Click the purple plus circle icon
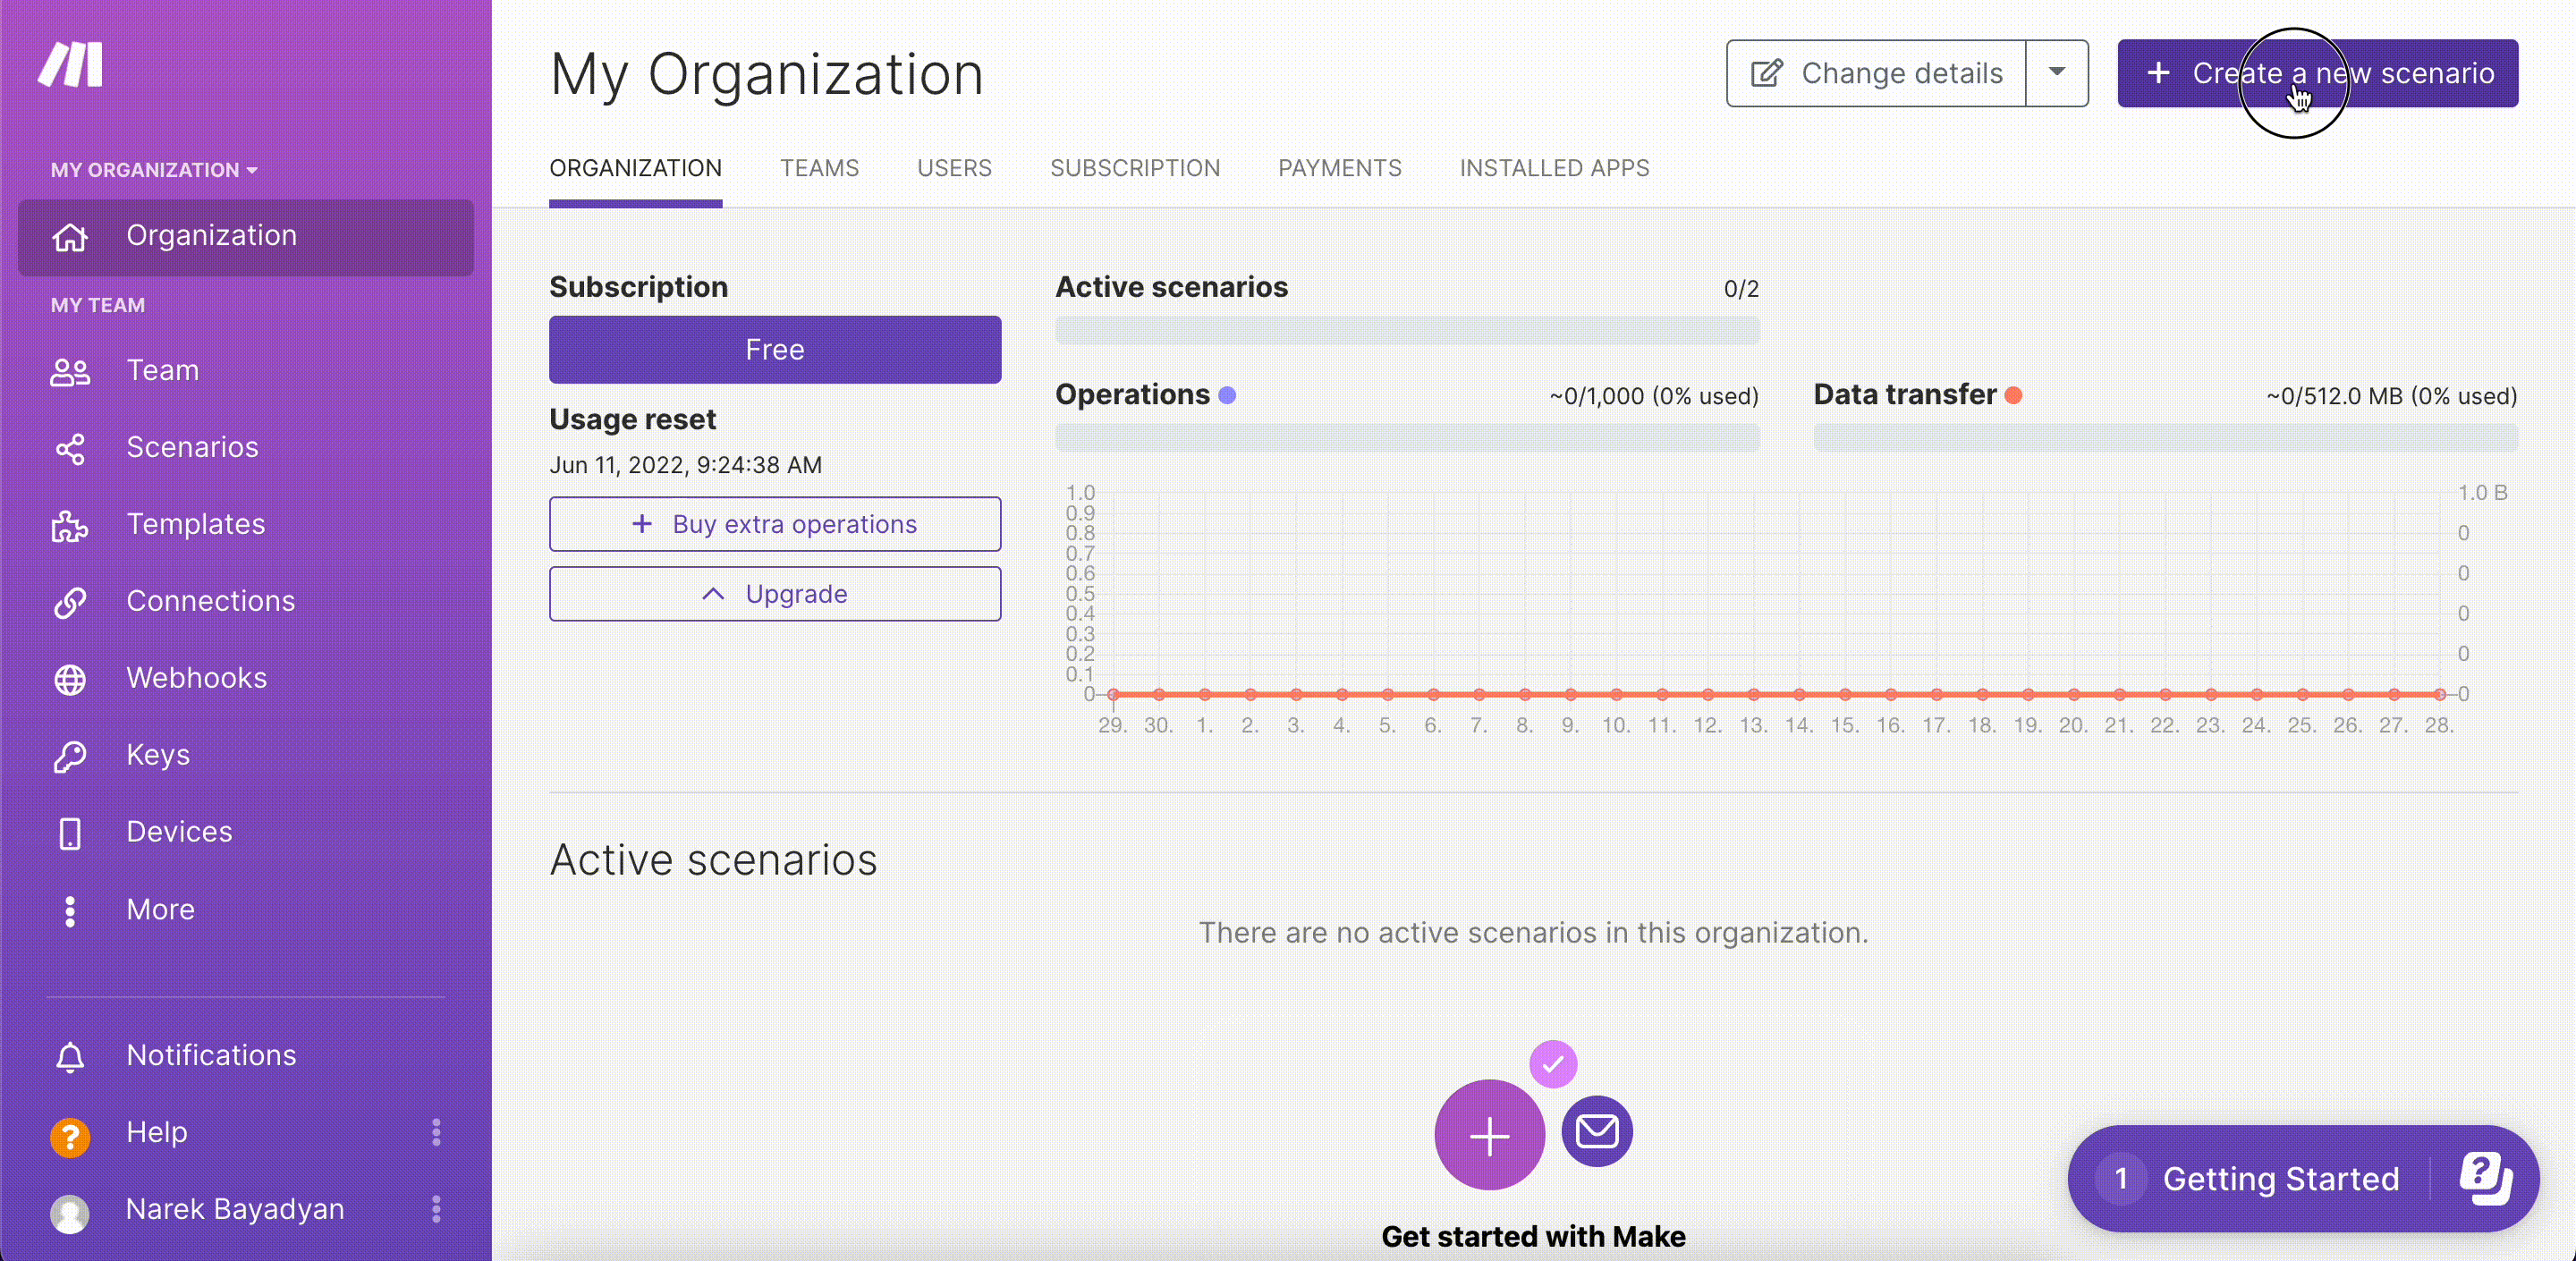The width and height of the screenshot is (2576, 1261). coord(1488,1135)
